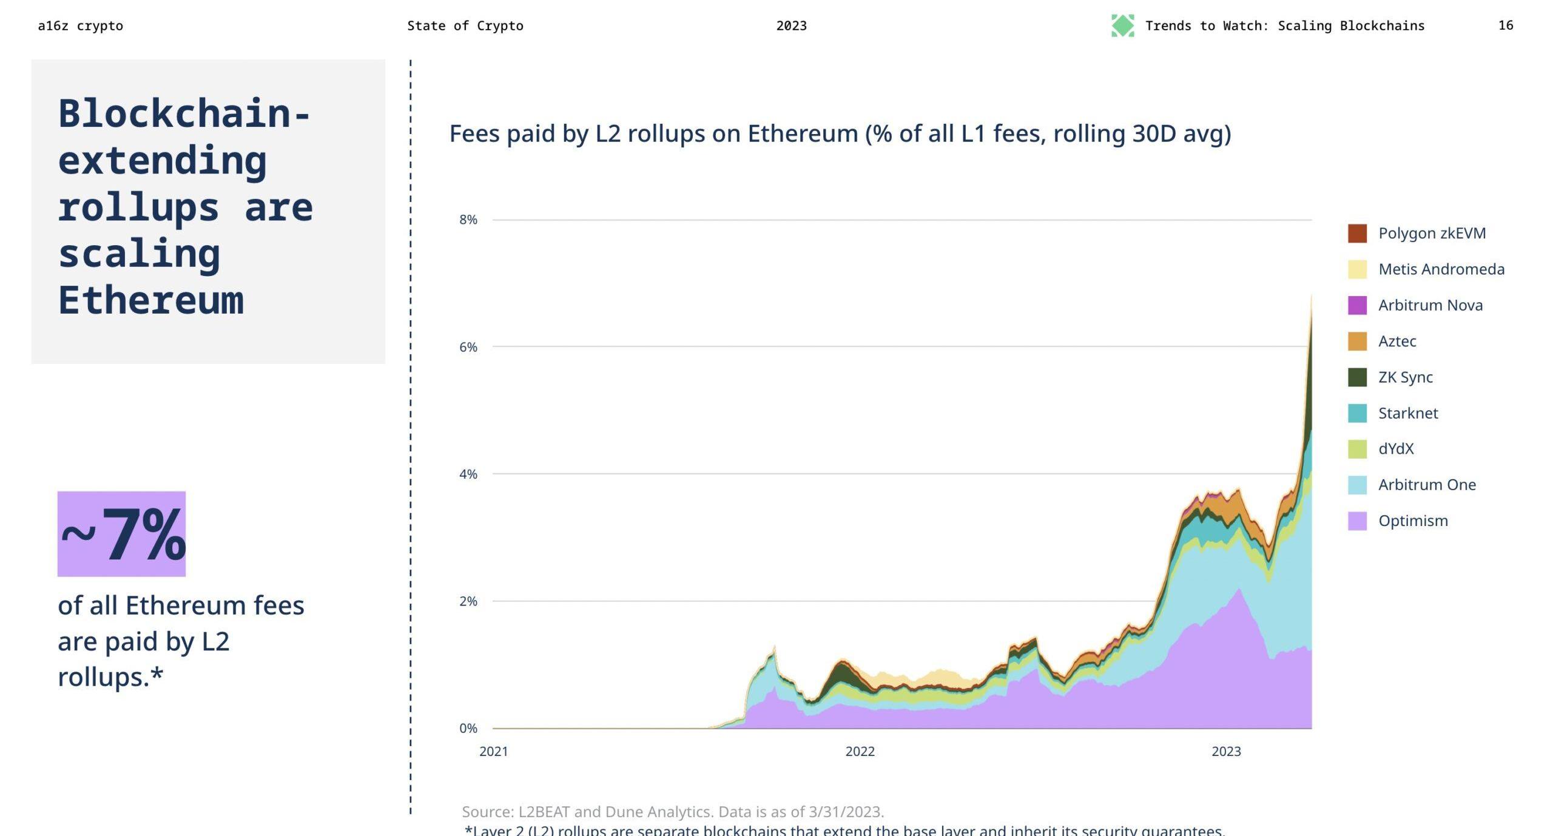
Task: Click the ZK Sync dark green swatch
Action: pyautogui.click(x=1357, y=377)
